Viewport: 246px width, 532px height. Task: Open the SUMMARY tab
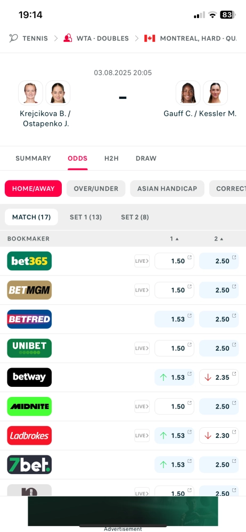click(x=34, y=159)
